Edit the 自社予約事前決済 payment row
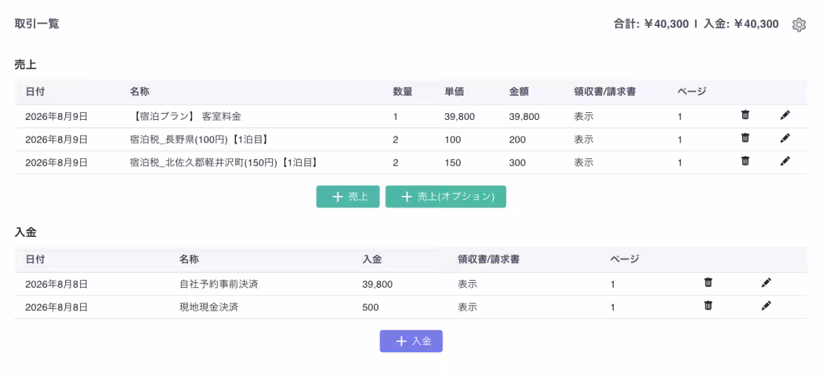The height and width of the screenshot is (374, 823). pyautogui.click(x=767, y=283)
